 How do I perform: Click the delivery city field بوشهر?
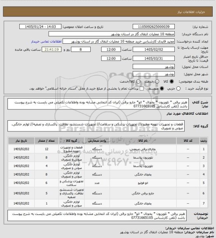[x=154, y=74]
